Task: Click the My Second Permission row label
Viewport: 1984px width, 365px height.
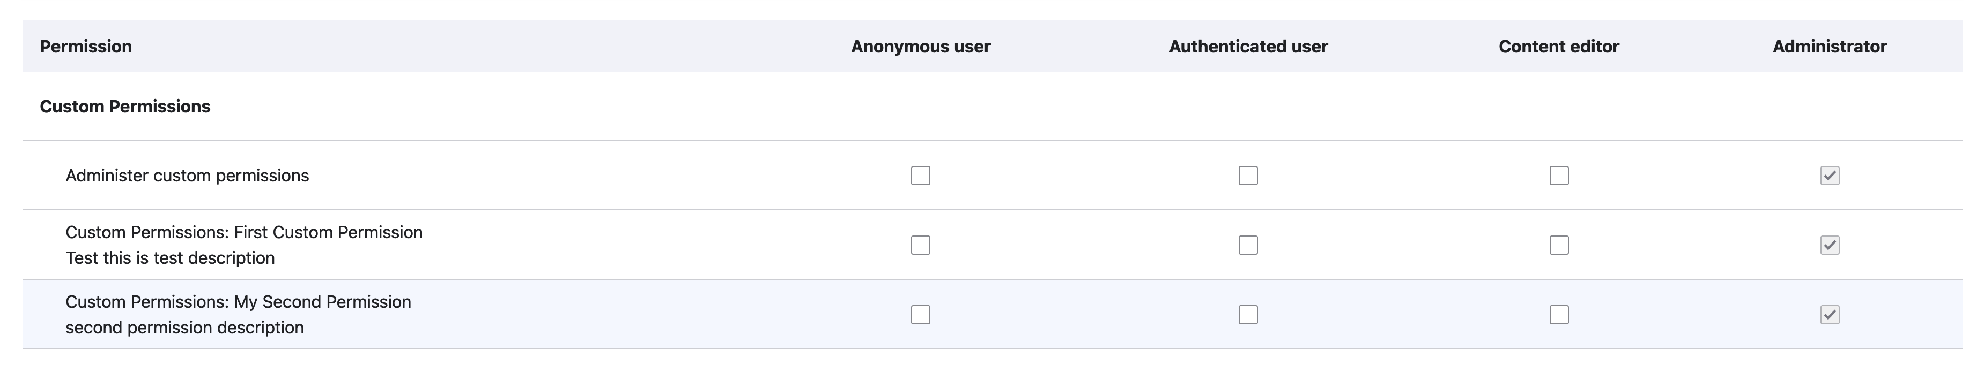Action: click(238, 301)
